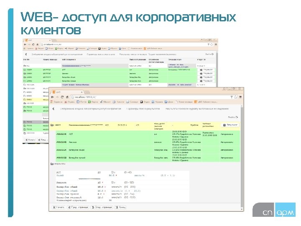This screenshot has height=226, width=301.
Task: Open the qMS Кабинет bookmark in the front window
Action: [x=206, y=102]
